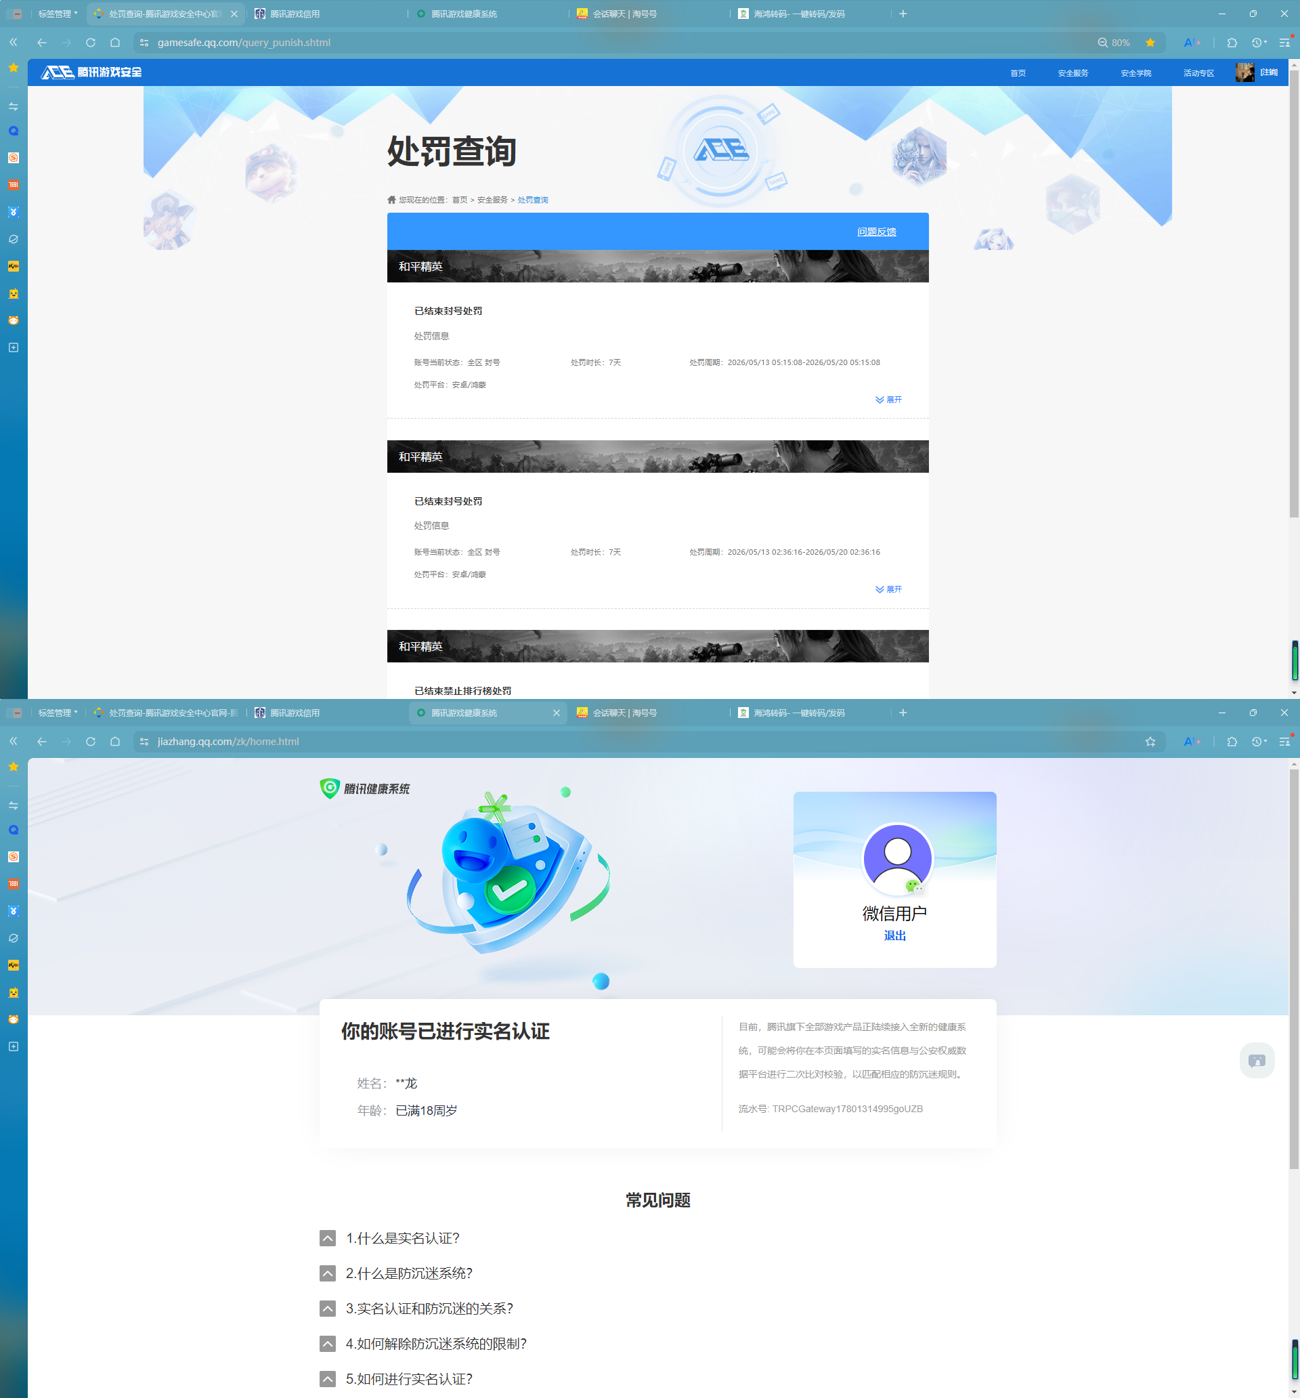Close the 处罚查询 tab in gamesafe window
Viewport: 1300px width, 1398px height.
tap(234, 14)
